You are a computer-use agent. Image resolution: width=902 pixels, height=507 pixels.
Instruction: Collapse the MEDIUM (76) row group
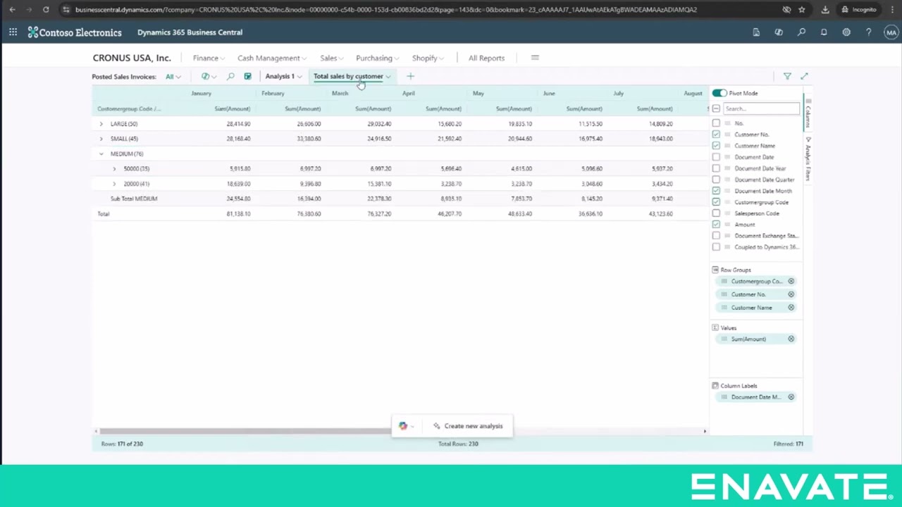(101, 154)
